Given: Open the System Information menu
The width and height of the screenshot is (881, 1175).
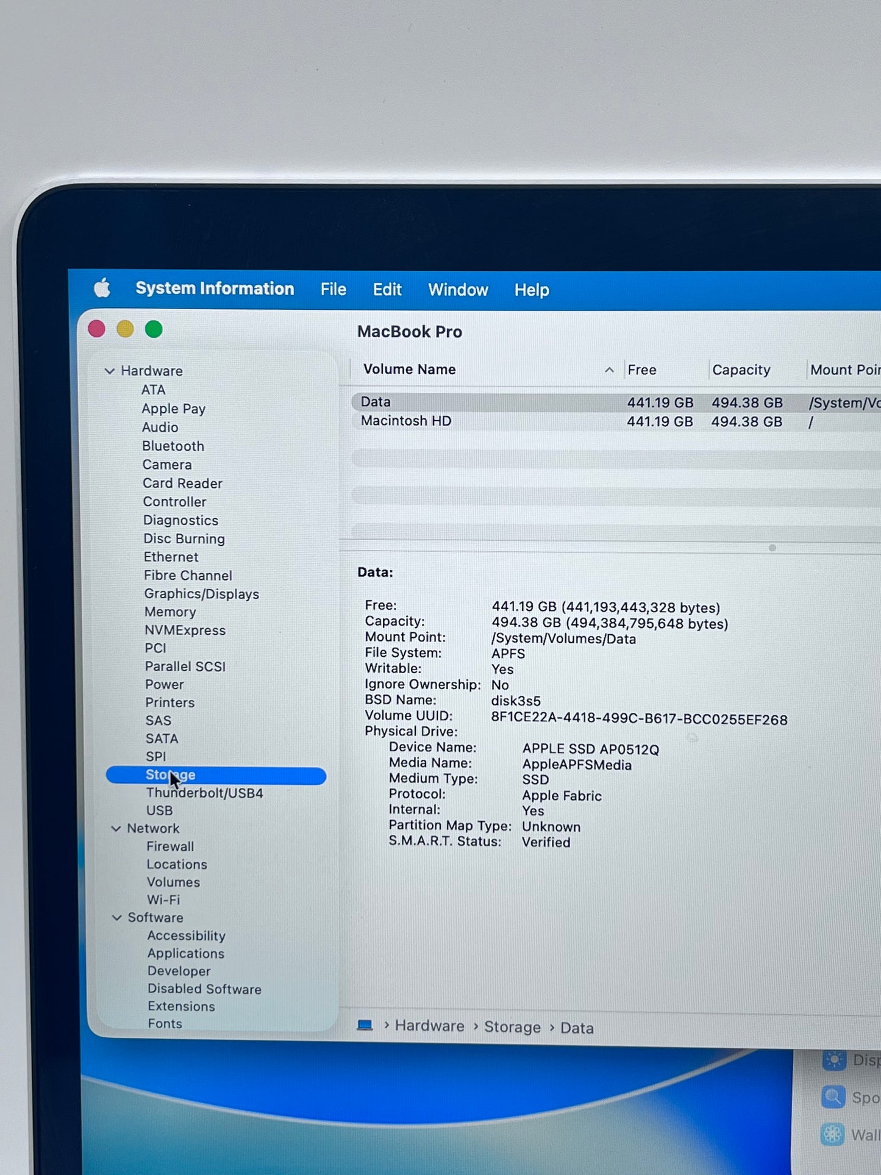Looking at the screenshot, I should click(215, 288).
